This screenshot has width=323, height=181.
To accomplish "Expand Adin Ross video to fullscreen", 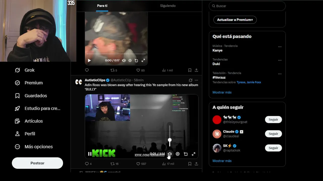I will pyautogui.click(x=194, y=154).
